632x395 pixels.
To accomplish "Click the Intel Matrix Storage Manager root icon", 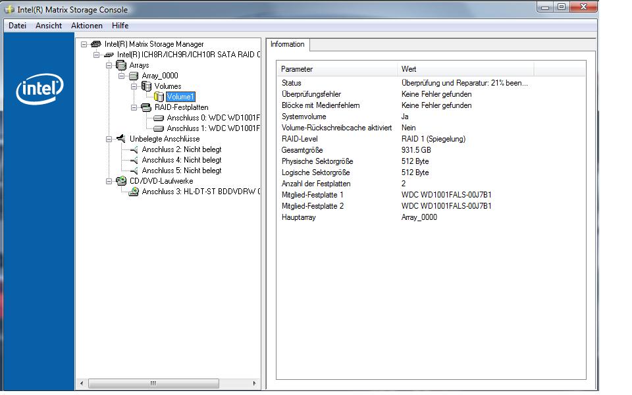I will click(96, 44).
